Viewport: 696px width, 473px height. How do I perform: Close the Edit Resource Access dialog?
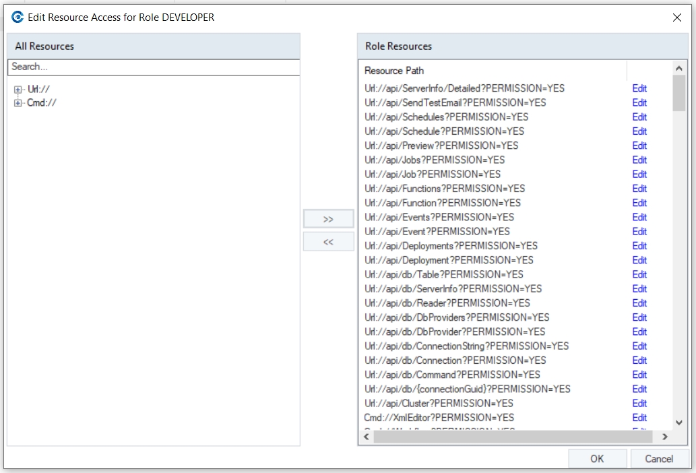pyautogui.click(x=677, y=18)
